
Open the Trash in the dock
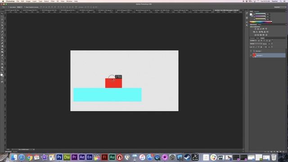coord(274,157)
